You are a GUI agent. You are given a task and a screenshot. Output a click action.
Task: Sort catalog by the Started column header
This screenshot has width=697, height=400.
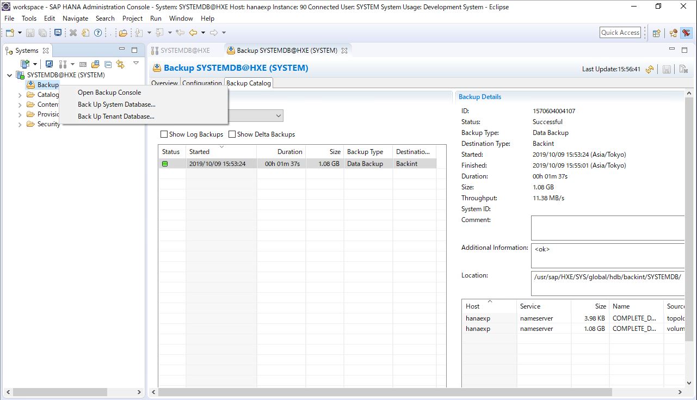coord(221,152)
